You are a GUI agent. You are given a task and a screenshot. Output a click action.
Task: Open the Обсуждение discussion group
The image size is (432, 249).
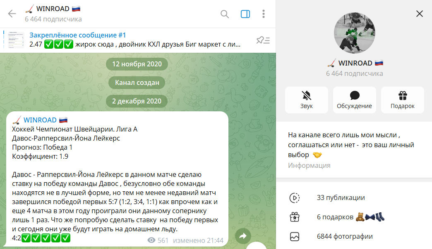pyautogui.click(x=354, y=100)
